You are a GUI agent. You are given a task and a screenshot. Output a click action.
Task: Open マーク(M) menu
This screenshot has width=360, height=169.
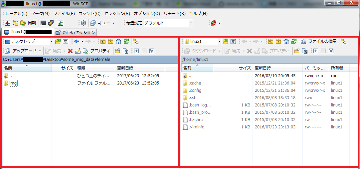[40, 14]
